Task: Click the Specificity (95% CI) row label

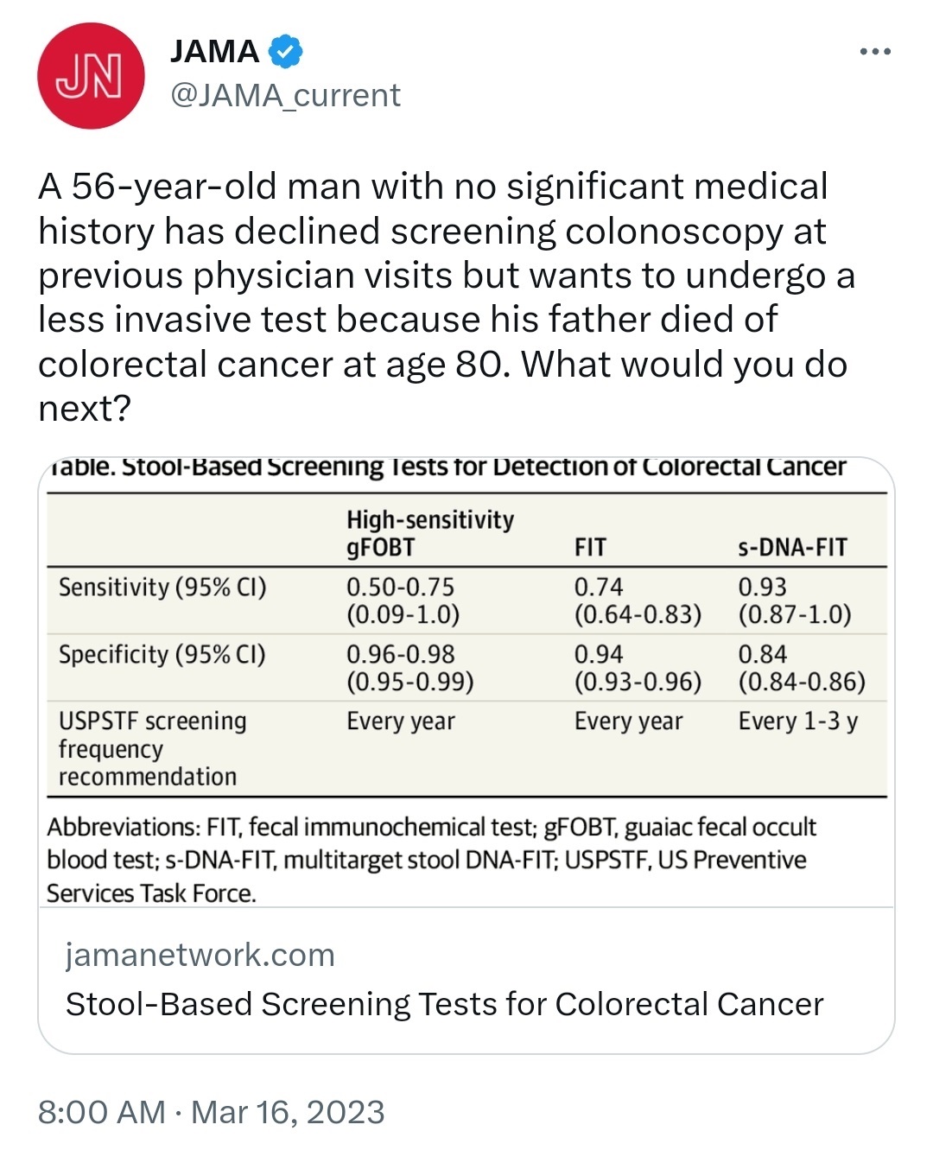Action: click(162, 655)
